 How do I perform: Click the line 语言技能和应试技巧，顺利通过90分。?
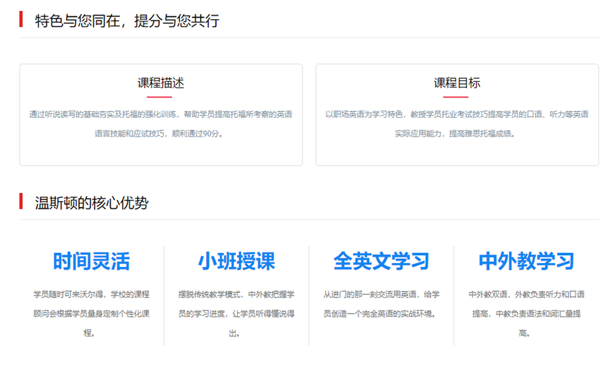coord(161,134)
